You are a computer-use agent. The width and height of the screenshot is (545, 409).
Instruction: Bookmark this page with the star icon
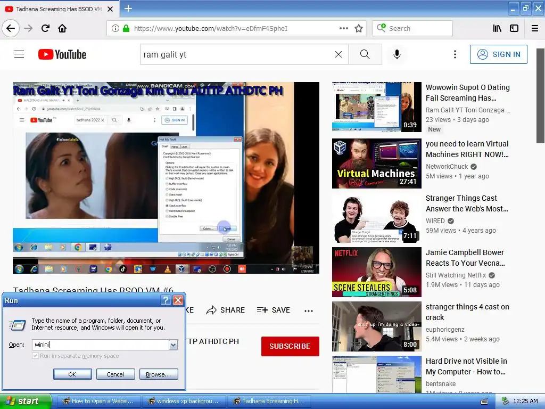click(359, 28)
